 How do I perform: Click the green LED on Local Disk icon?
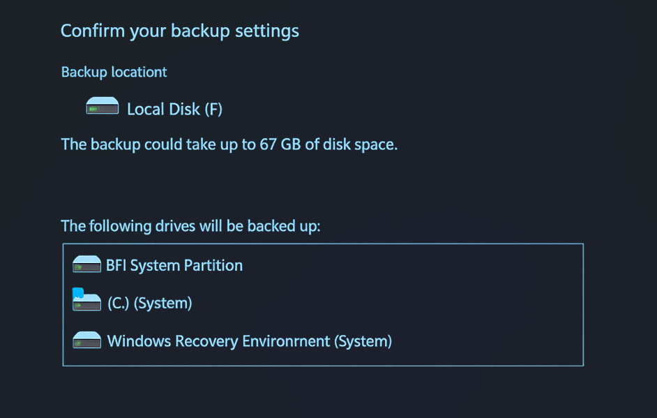pyautogui.click(x=93, y=110)
